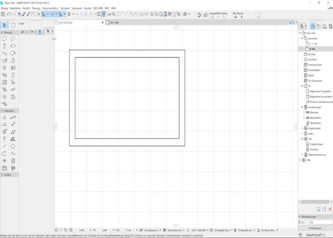Select the Fill tool

pos(13,139)
